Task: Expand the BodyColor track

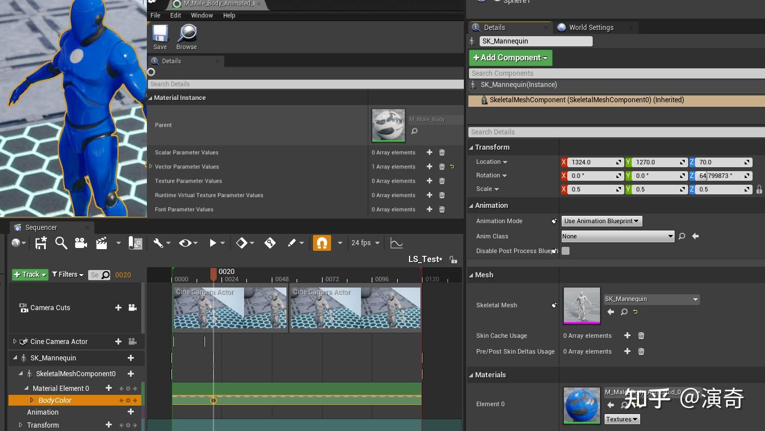Action: (32, 400)
